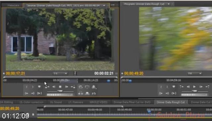
Task: Toggle Take Video and Audio icon
Action: point(75,73)
